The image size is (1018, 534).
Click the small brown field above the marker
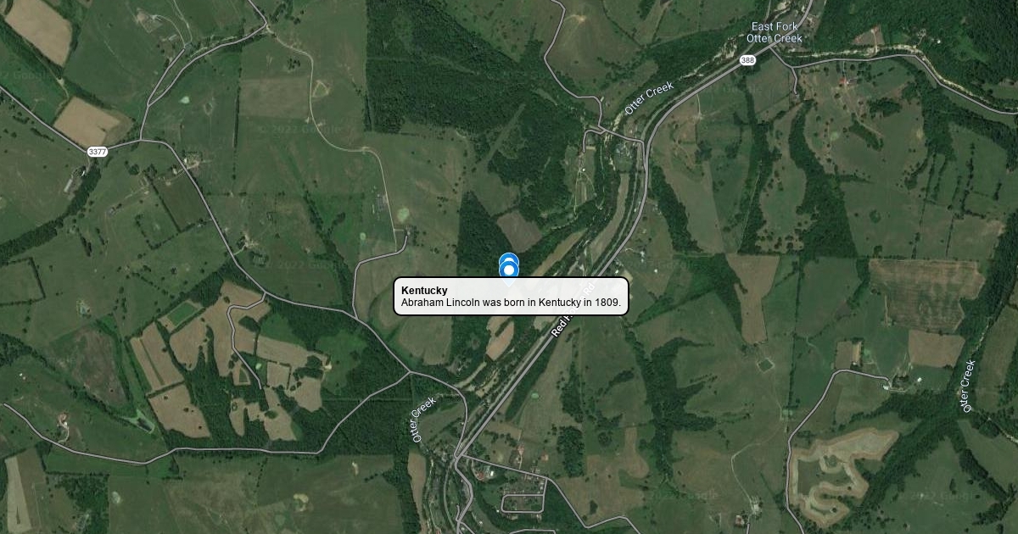click(518, 231)
